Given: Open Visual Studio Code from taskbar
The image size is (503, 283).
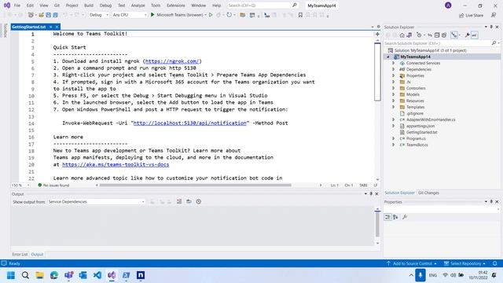Looking at the screenshot, I should (97, 275).
